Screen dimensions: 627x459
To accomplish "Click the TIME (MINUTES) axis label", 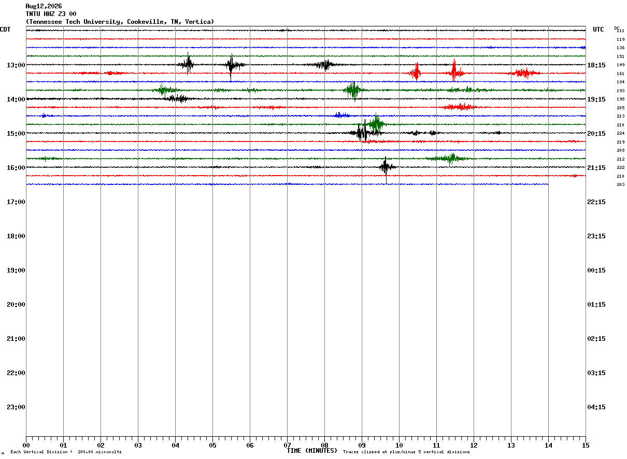I will [x=312, y=451].
